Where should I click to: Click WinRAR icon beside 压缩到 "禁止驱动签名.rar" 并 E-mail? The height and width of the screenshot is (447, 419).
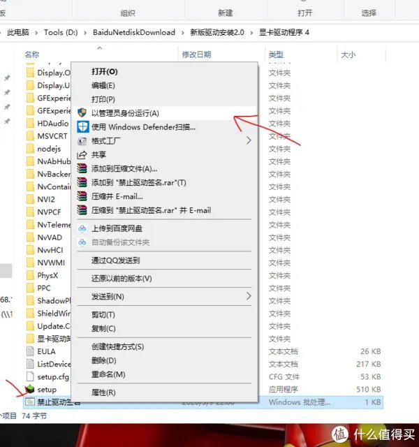82,210
